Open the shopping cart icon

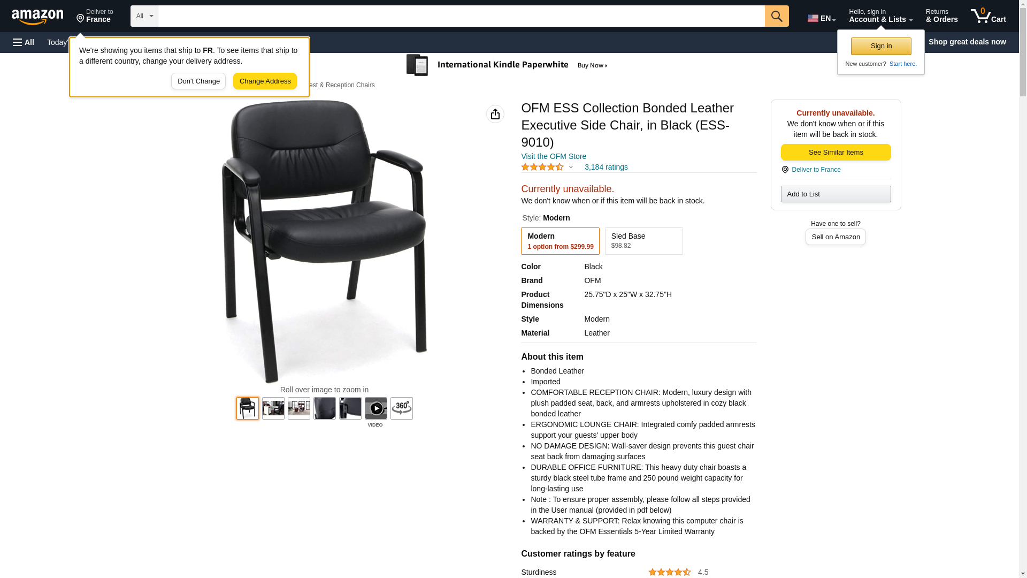coord(988,16)
